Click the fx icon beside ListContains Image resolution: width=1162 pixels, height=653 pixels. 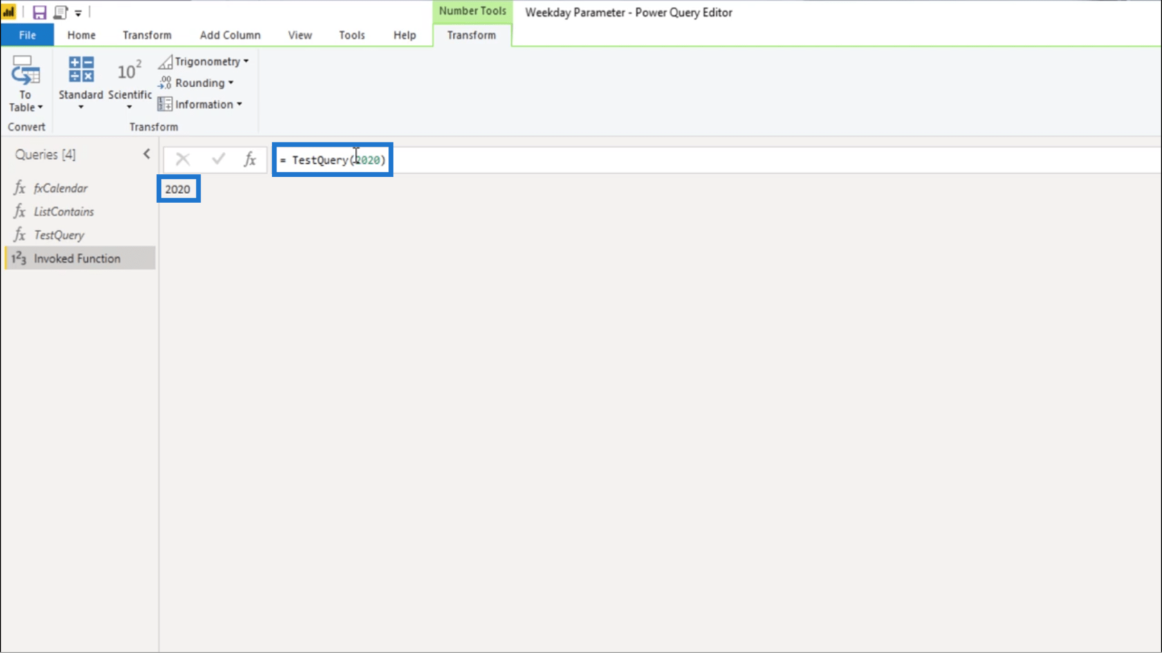coord(19,211)
